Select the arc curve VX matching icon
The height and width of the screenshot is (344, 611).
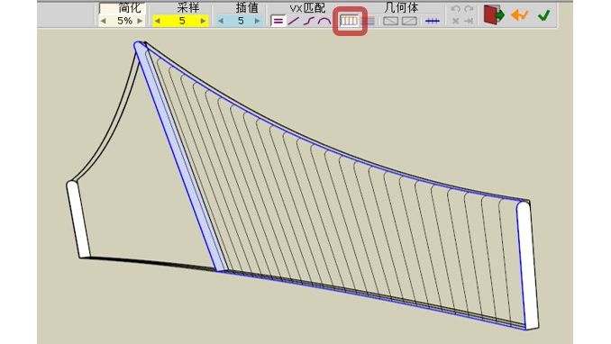pos(324,21)
